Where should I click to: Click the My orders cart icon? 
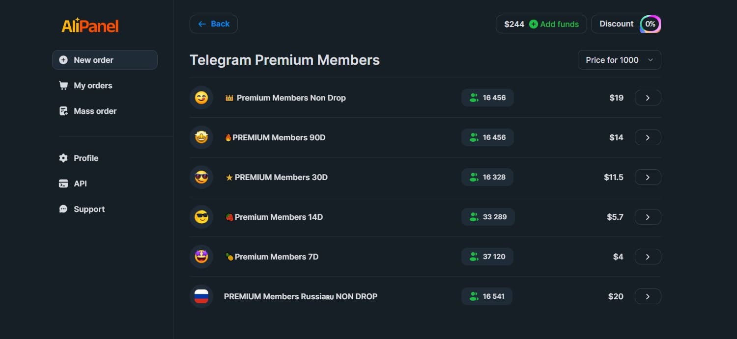click(63, 85)
